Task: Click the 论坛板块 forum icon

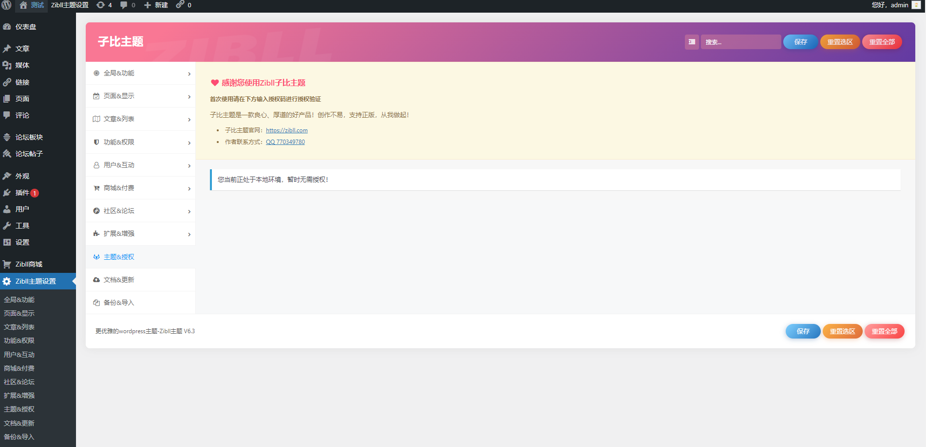Action: (x=7, y=137)
